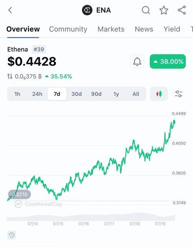Tap the history clock icon below the chart
193x247 pixels.
[x=12, y=235]
